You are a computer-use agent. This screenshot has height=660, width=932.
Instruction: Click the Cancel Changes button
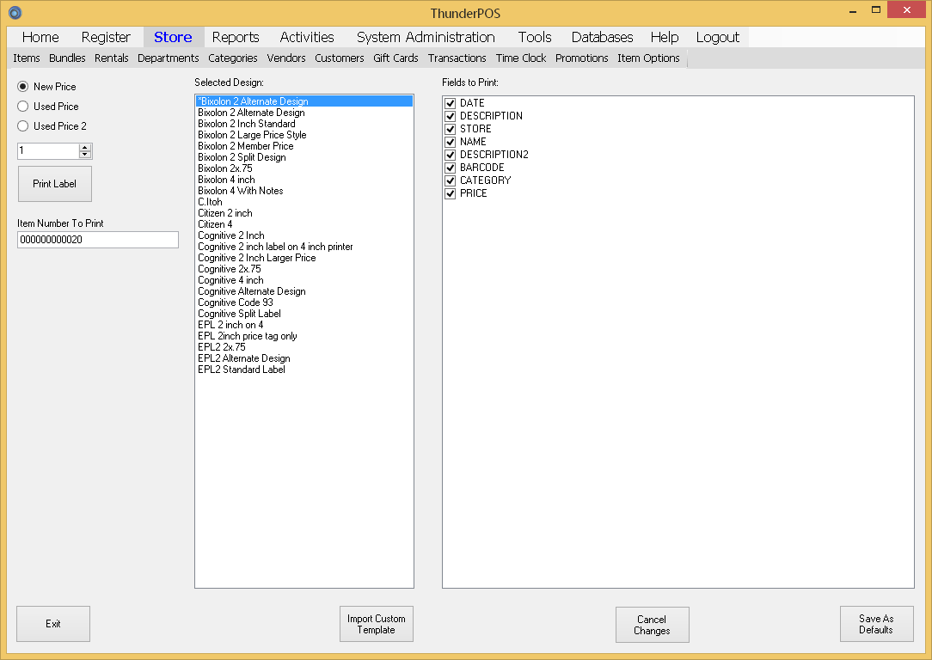(x=652, y=625)
